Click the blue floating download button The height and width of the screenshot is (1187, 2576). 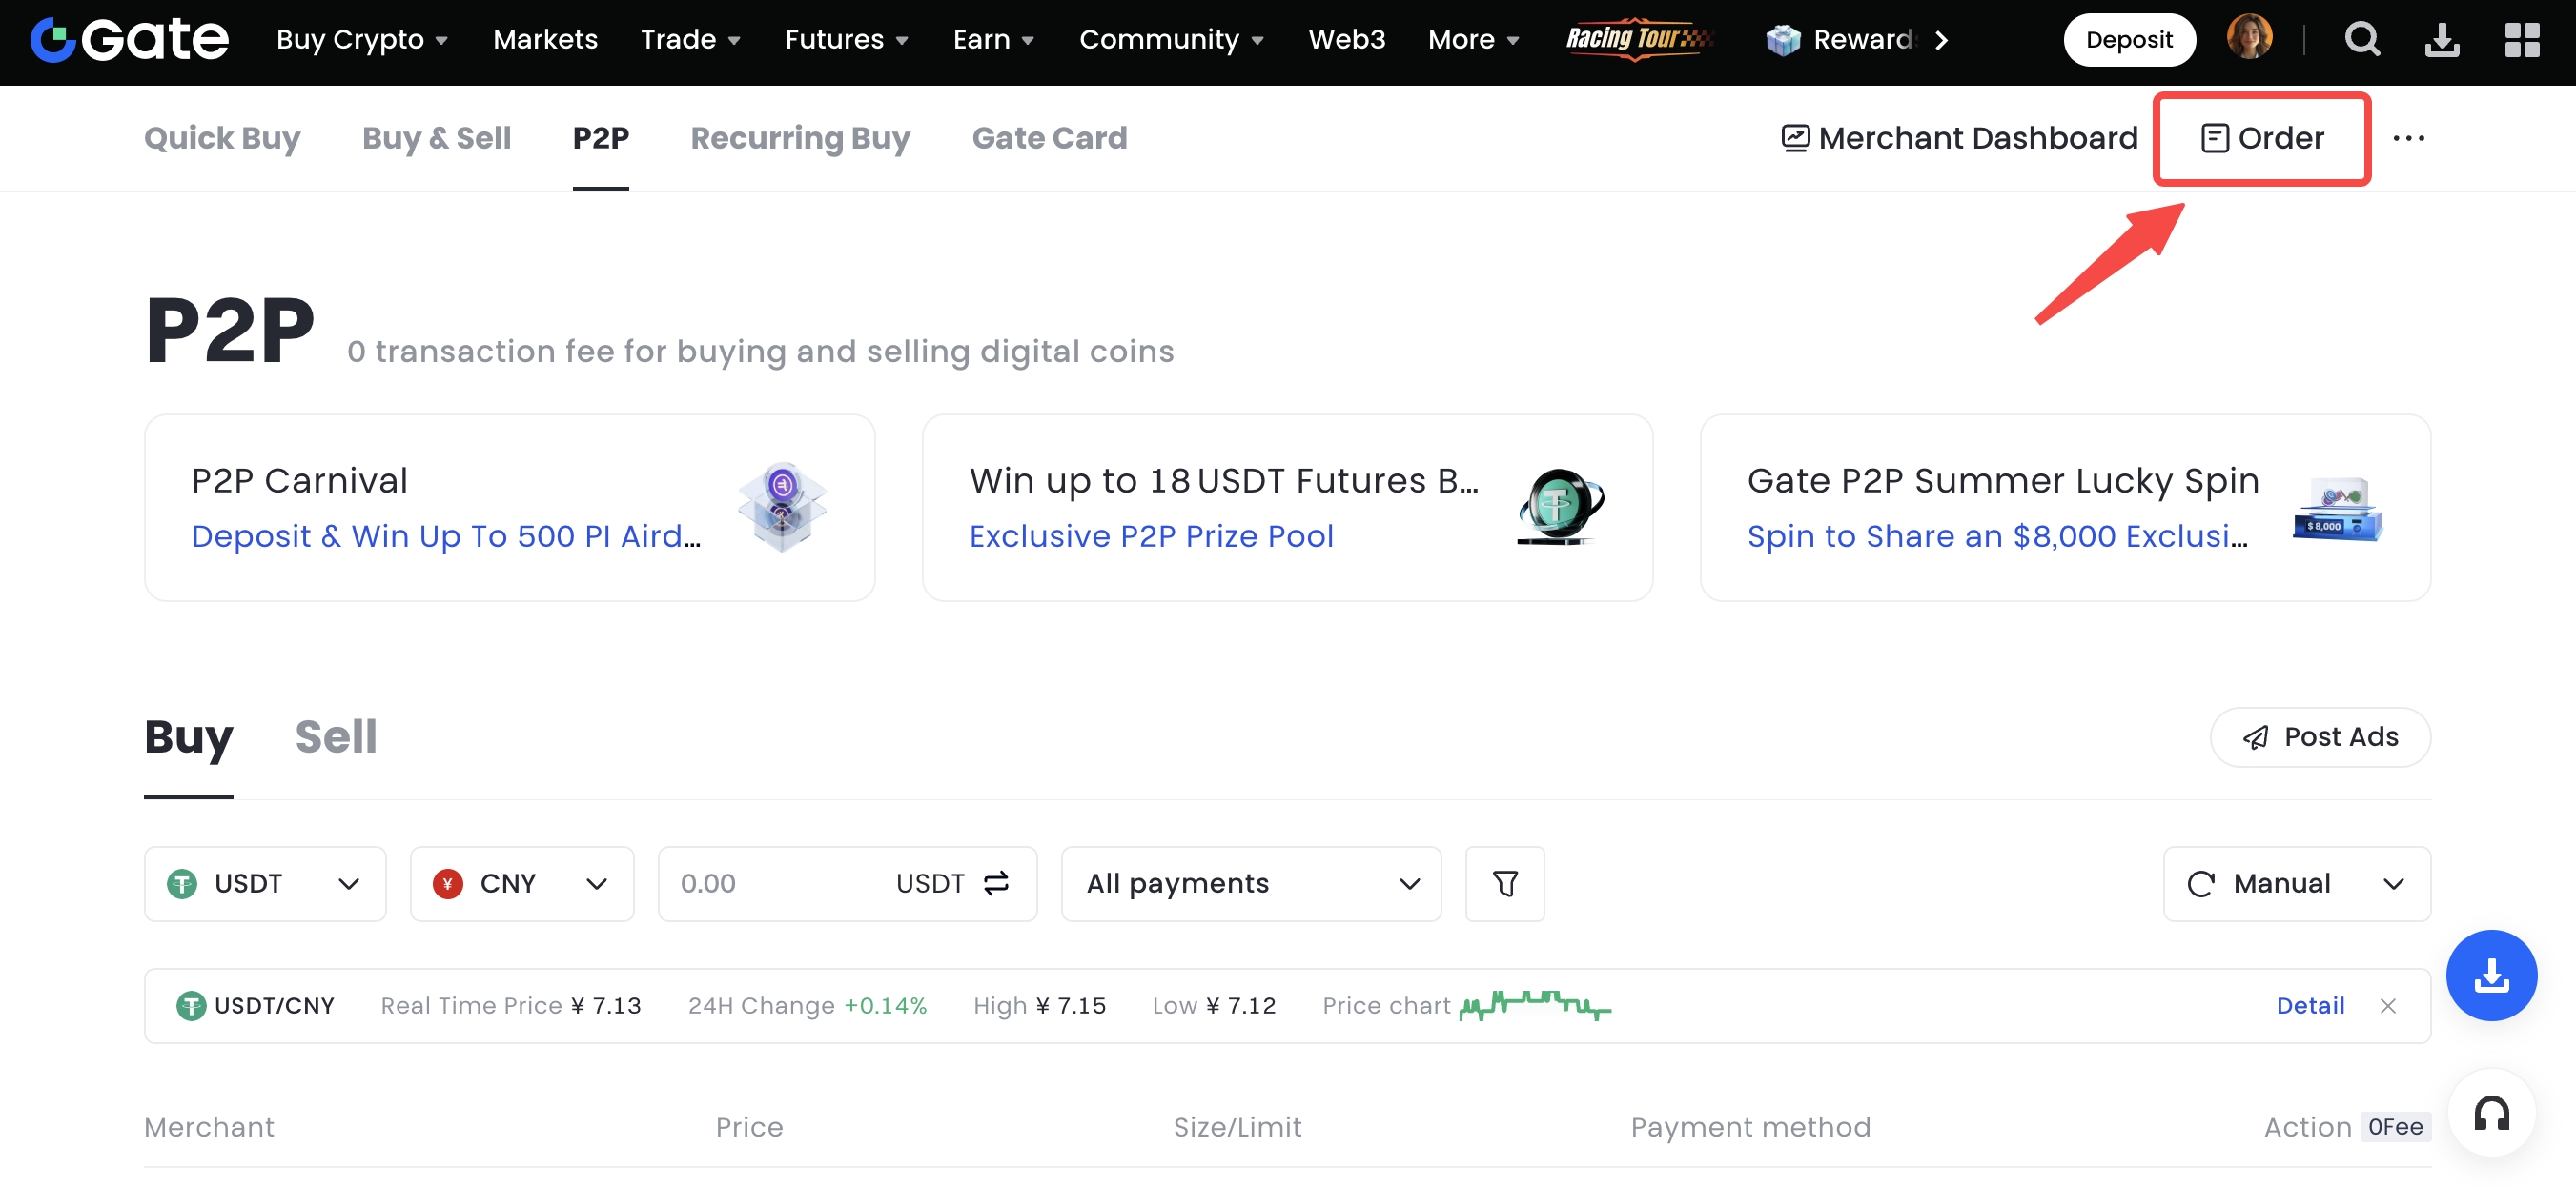click(x=2490, y=976)
